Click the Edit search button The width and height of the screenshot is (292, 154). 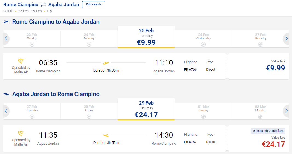click(x=94, y=5)
